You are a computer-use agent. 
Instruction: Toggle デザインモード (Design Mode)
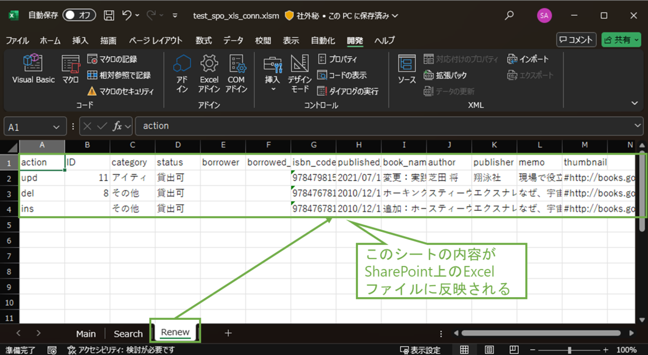click(x=299, y=73)
